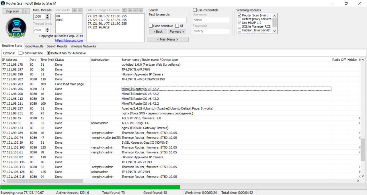Click results table scroll down arrow
Viewport: 367px width, 195px height.
click(363, 176)
